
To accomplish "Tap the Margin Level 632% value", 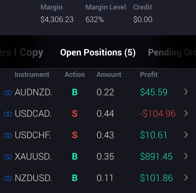I will [x=95, y=20].
